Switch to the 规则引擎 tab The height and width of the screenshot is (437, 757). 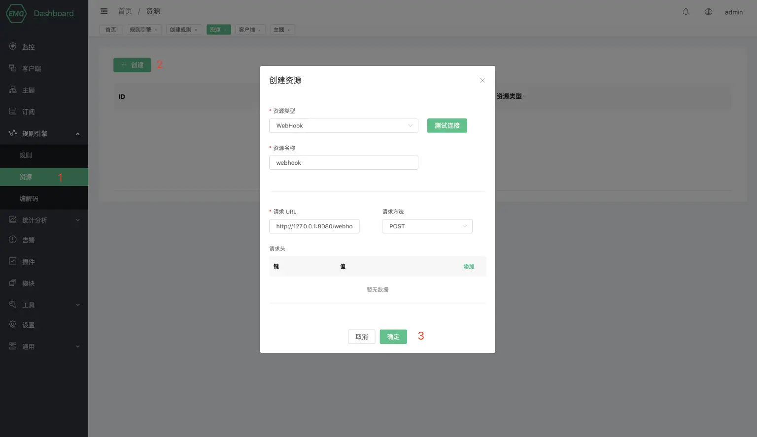(141, 30)
